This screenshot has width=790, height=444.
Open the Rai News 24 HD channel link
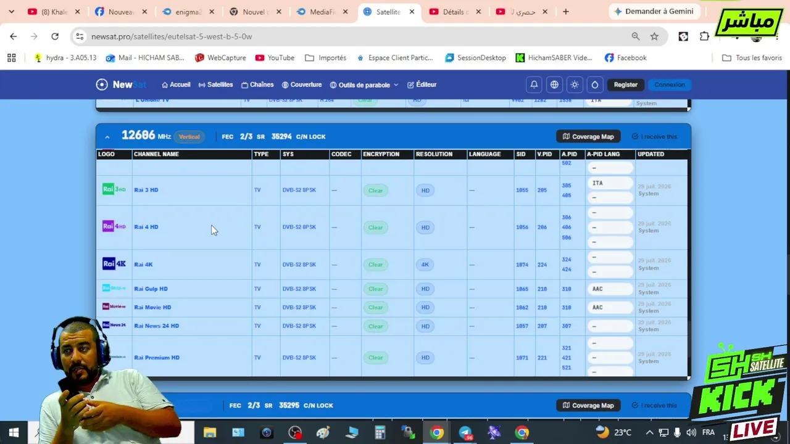pos(156,326)
